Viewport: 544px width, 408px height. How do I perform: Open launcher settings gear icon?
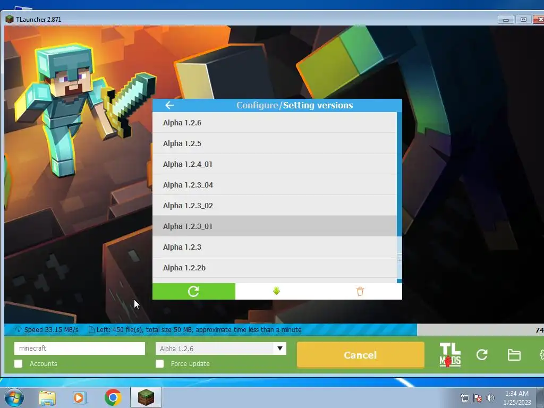tap(541, 355)
